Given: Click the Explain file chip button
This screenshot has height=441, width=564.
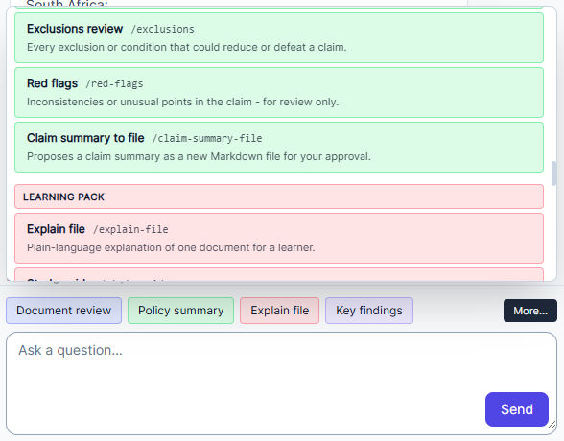Looking at the screenshot, I should pyautogui.click(x=279, y=311).
